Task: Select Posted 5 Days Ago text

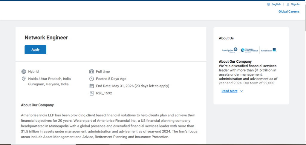Action: (111, 79)
